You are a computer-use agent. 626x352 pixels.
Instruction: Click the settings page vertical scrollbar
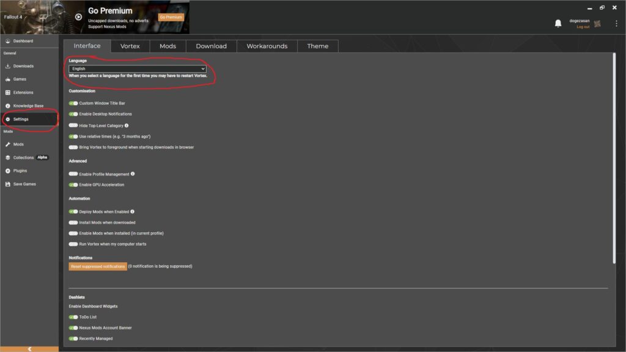tap(614, 158)
